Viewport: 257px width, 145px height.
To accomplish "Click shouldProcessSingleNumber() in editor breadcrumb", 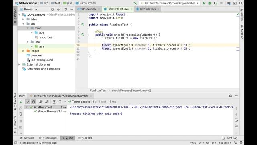I will coord(131,91).
